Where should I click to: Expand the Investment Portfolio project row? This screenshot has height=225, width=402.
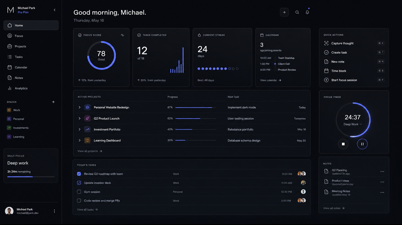[80, 130]
